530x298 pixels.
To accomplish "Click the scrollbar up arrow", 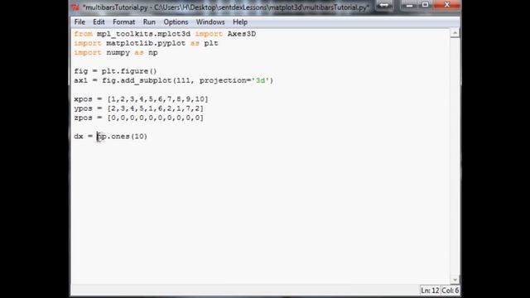I will click(455, 33).
